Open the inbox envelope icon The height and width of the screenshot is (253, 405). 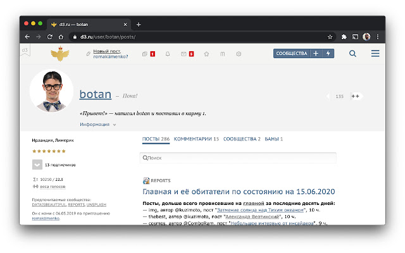[183, 54]
